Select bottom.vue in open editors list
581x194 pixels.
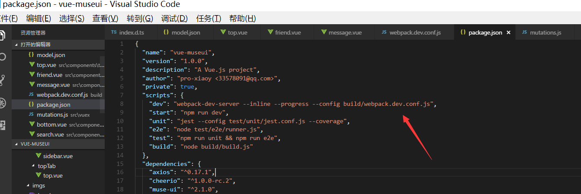[58, 124]
